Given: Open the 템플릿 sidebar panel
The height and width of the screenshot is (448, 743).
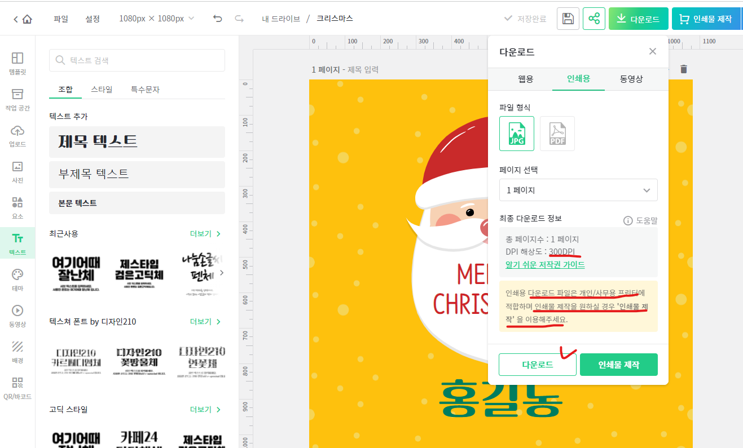Looking at the screenshot, I should pyautogui.click(x=17, y=63).
